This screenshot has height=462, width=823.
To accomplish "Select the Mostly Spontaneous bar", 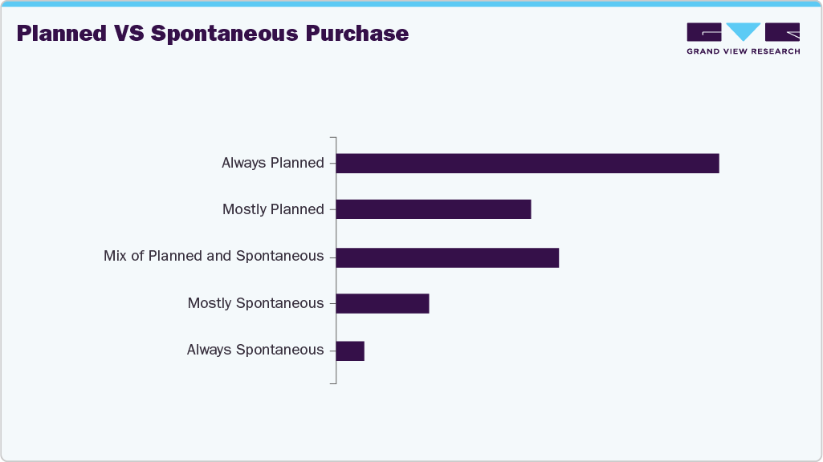I will pyautogui.click(x=383, y=303).
